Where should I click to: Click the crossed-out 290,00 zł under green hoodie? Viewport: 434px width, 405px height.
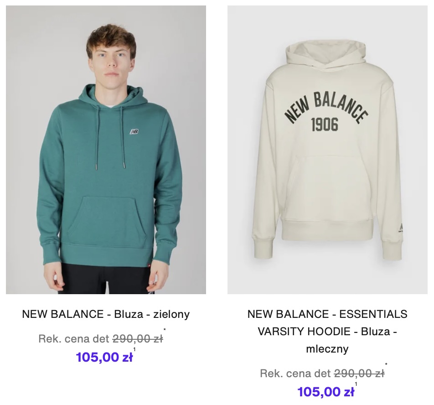tap(138, 339)
